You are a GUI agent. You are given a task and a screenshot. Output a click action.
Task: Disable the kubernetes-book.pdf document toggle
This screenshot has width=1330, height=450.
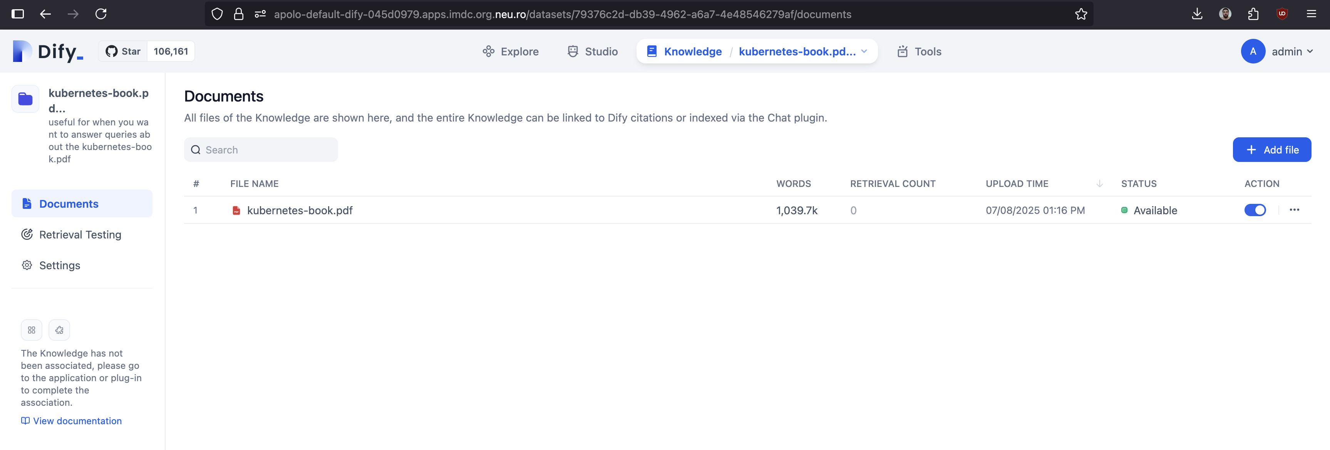coord(1255,210)
